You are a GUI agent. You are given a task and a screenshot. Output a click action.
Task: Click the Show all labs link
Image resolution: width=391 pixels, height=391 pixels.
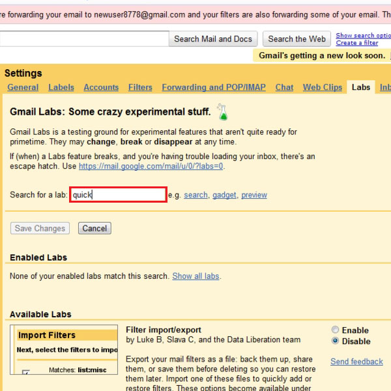pyautogui.click(x=195, y=276)
